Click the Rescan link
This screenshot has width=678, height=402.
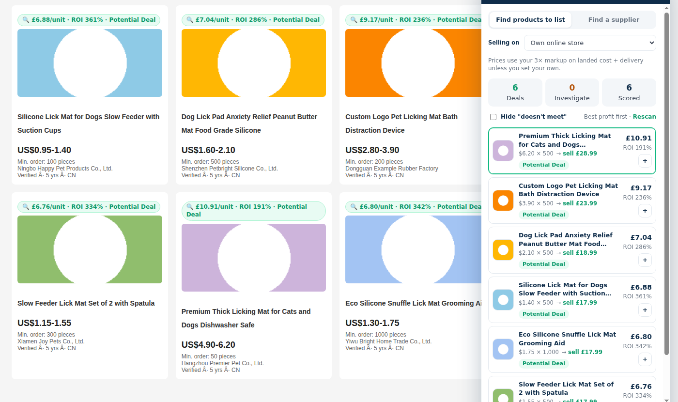(645, 117)
